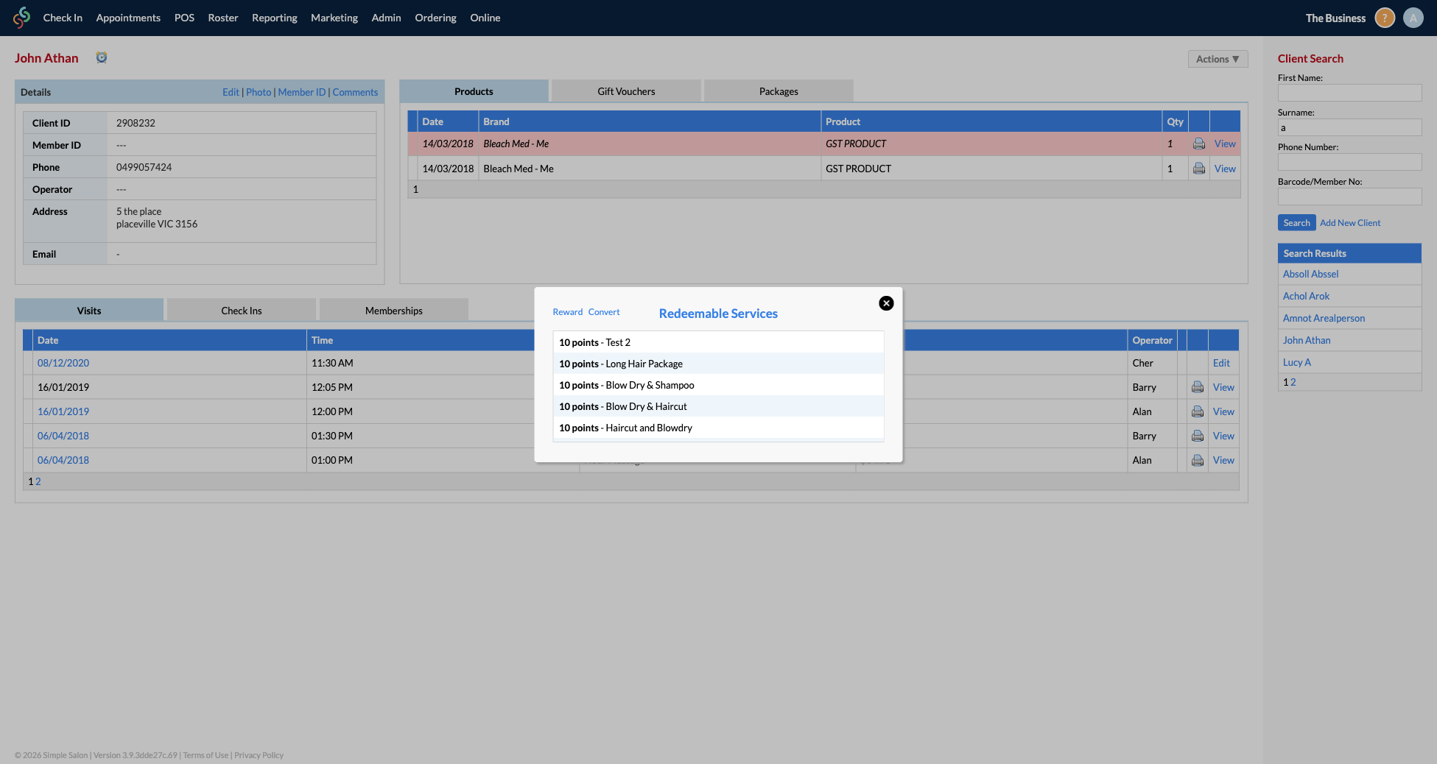Open the Memberships tab
The width and height of the screenshot is (1437, 764).
click(x=394, y=310)
